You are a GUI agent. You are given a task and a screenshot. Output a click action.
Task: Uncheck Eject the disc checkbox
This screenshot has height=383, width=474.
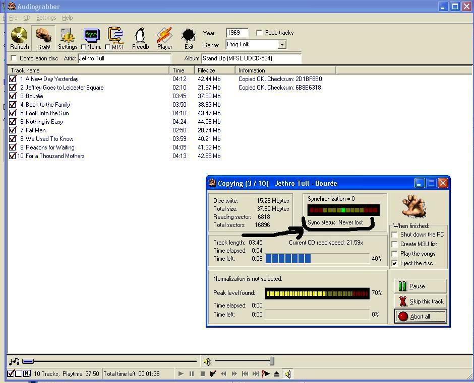pyautogui.click(x=394, y=263)
